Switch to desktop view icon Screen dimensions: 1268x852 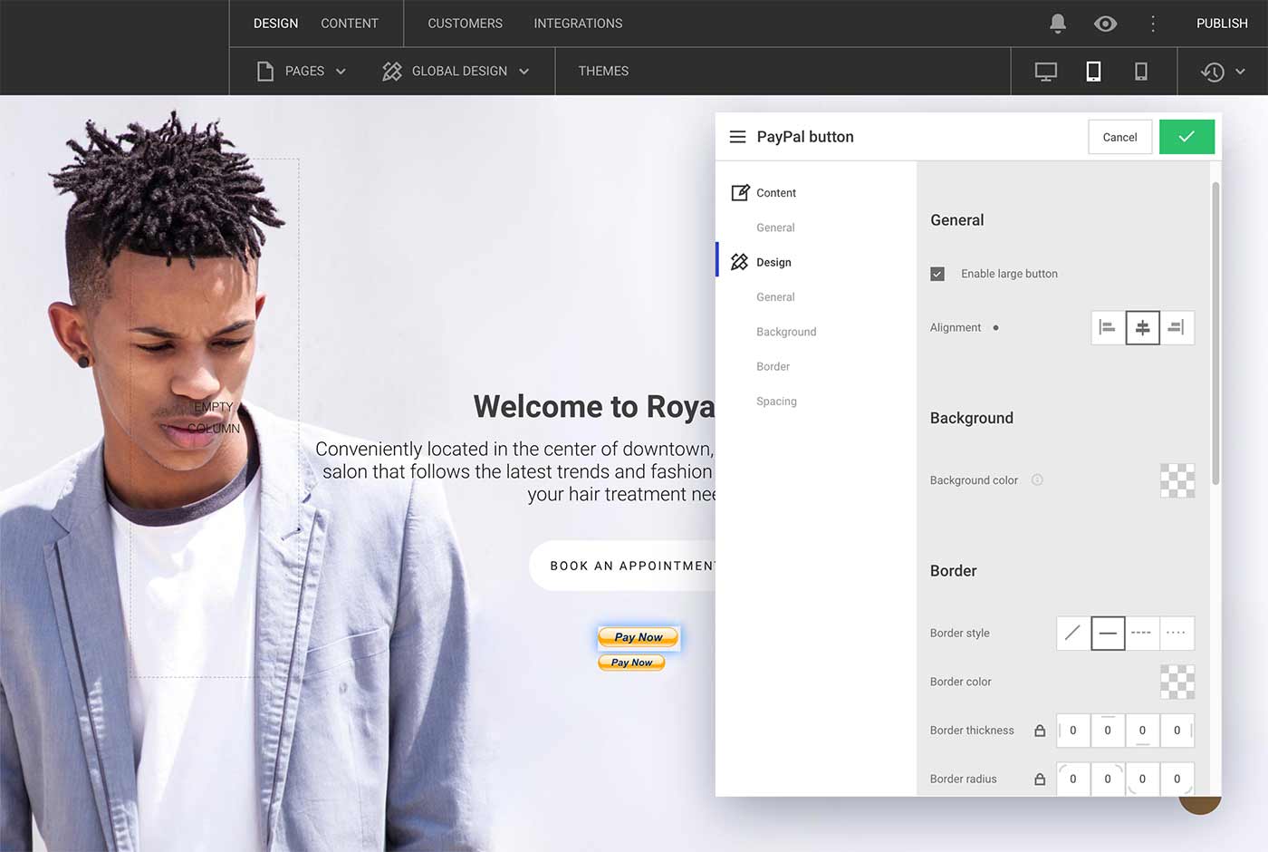coord(1046,72)
